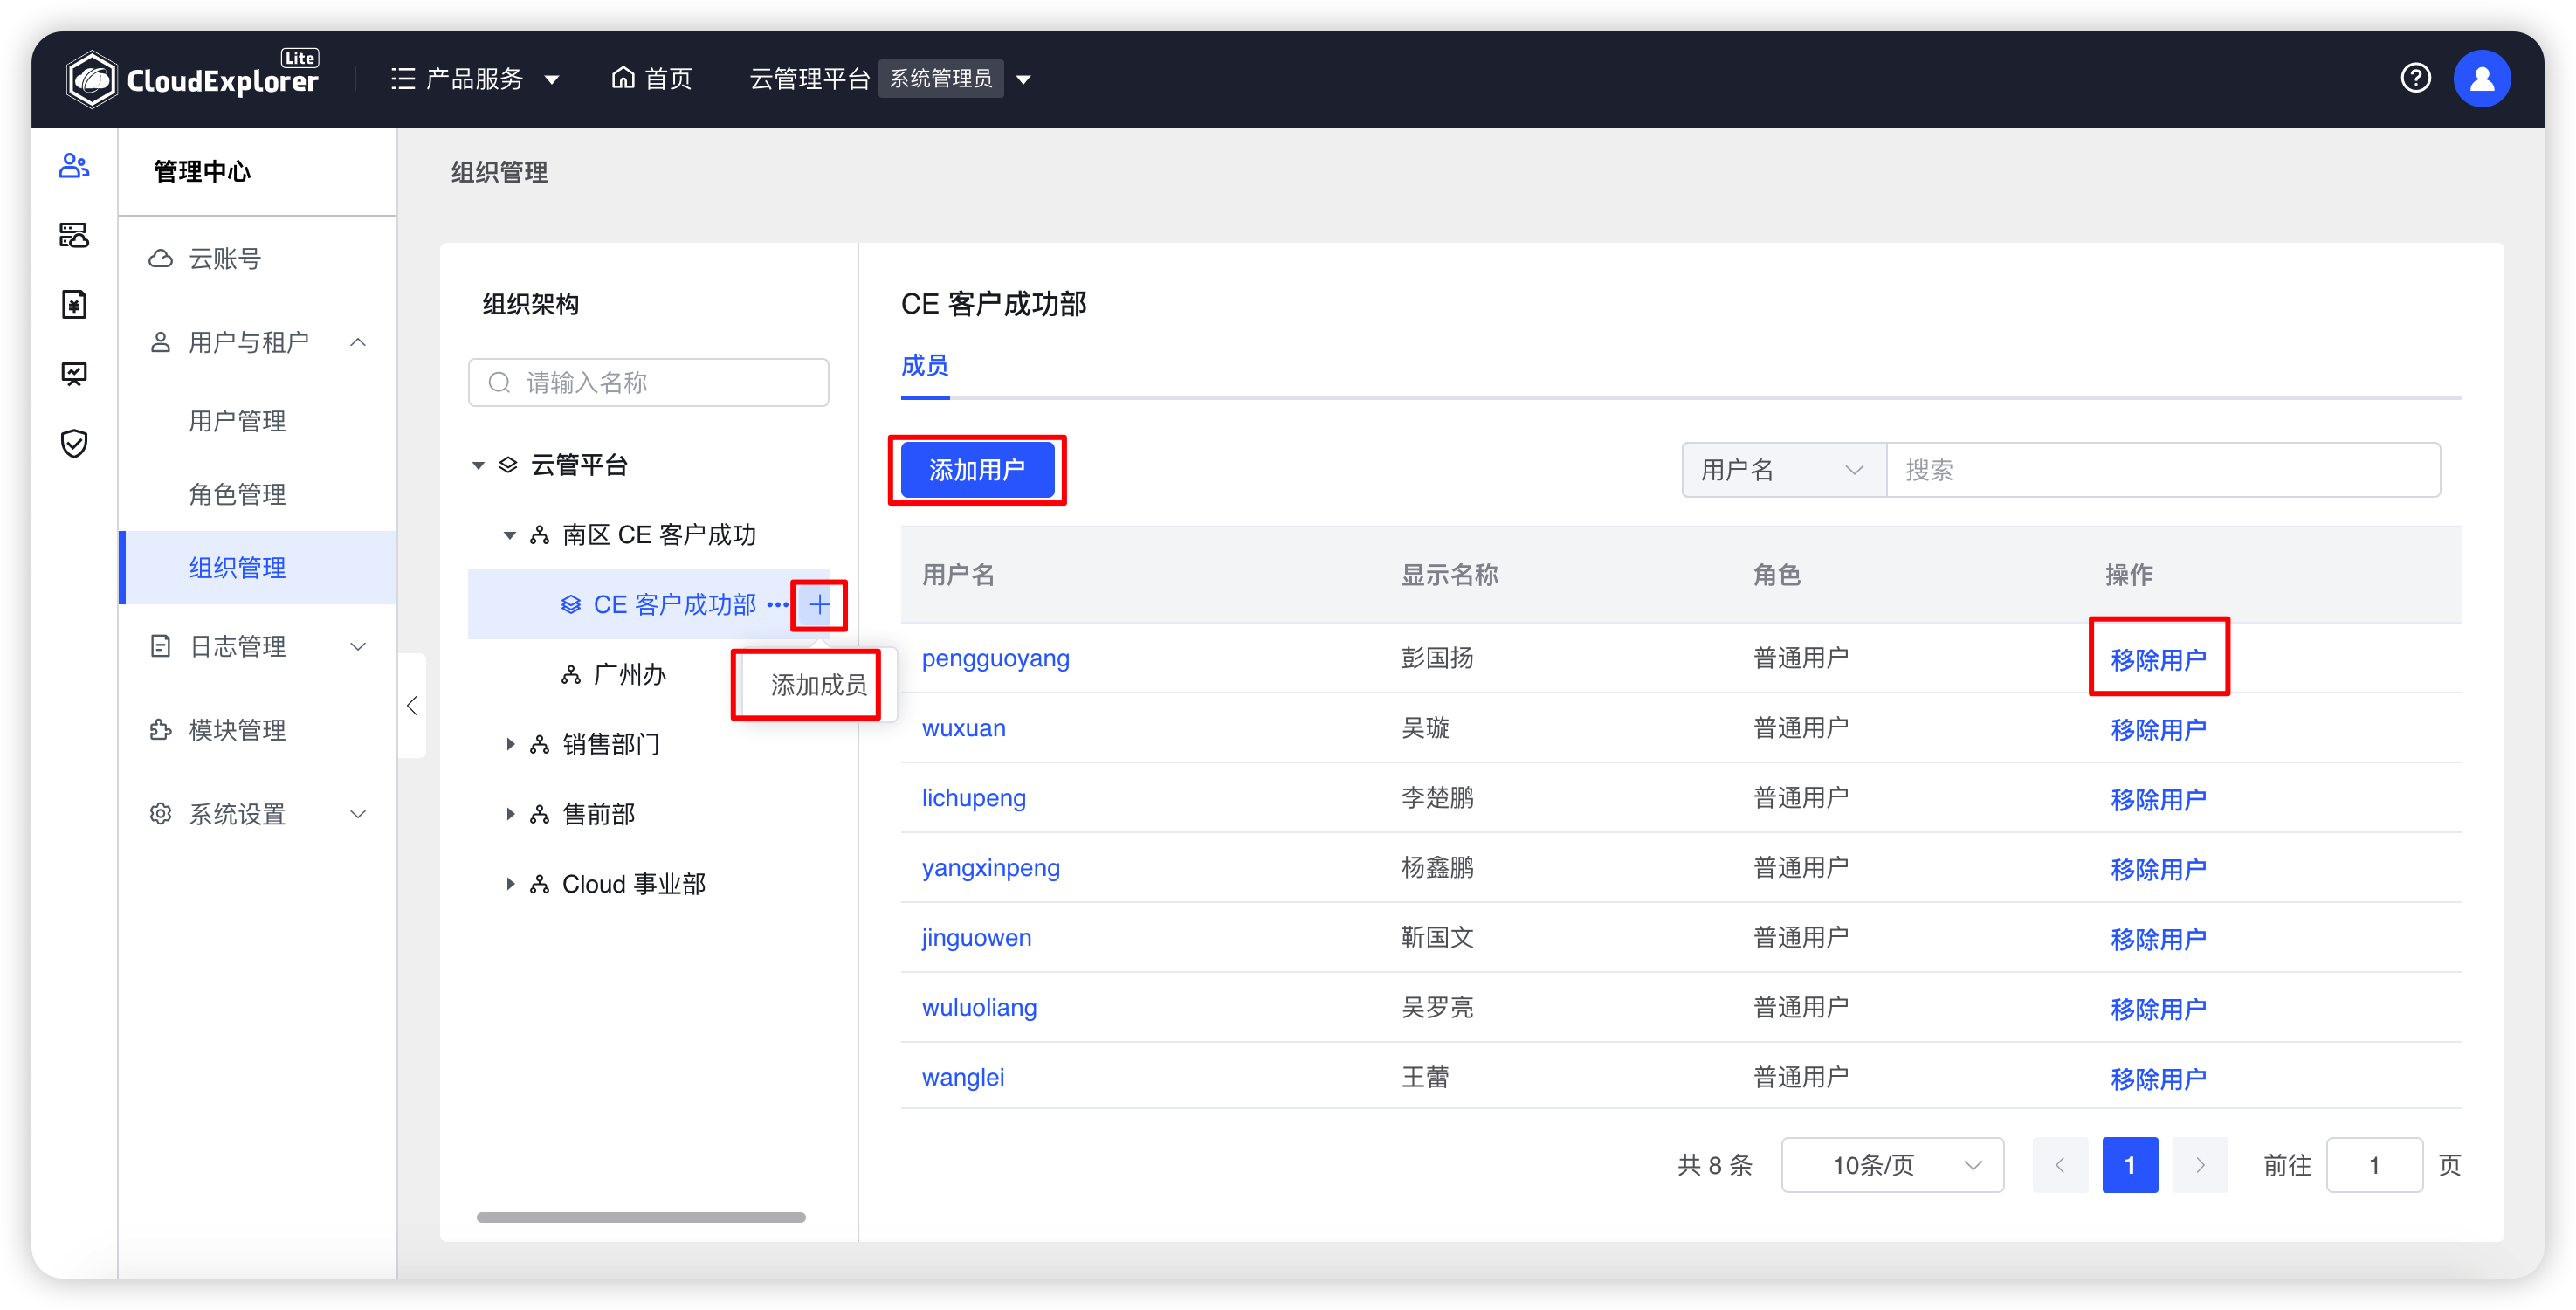Image resolution: width=2576 pixels, height=1310 pixels.
Task: Open the help question mark icon
Action: point(2415,78)
